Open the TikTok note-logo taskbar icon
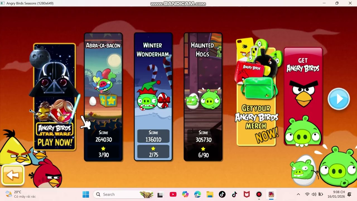This screenshot has height=201, width=357. click(x=234, y=195)
